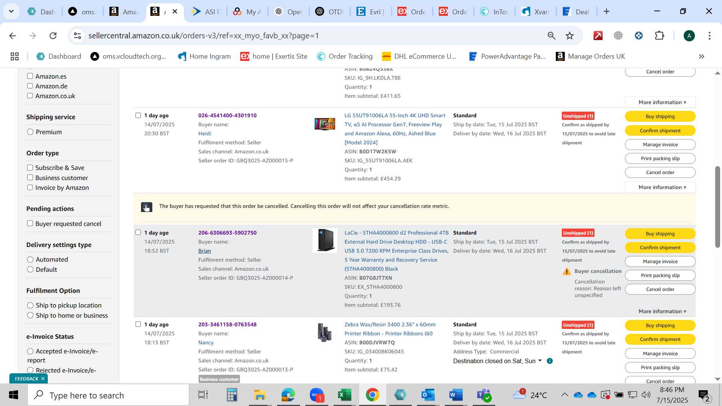Open Microsoft Teams from the taskbar
The height and width of the screenshot is (406, 722).
tap(484, 395)
